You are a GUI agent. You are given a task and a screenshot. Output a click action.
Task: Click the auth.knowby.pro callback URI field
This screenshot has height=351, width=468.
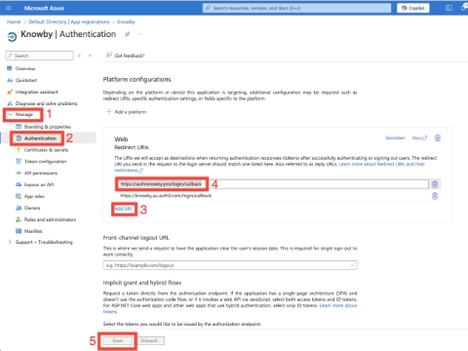(x=273, y=184)
